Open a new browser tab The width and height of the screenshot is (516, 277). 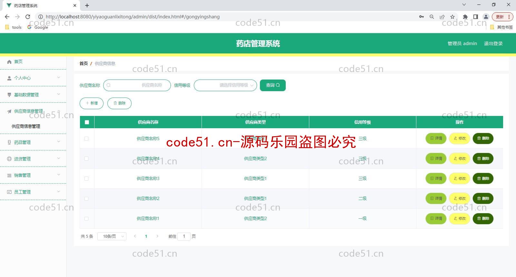click(87, 5)
